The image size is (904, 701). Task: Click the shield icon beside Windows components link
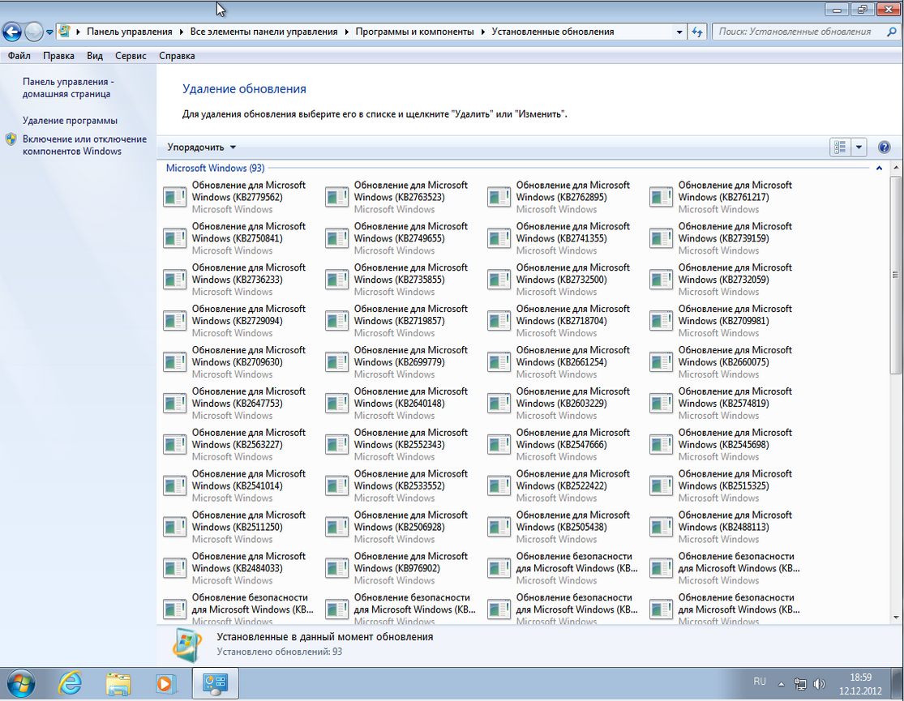coord(11,139)
